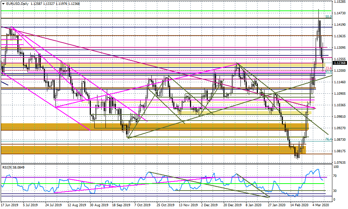Image resolution: width=348 pixels, height=209 pixels.
Task: Click the 76.4 Fibonacci level label
Action: pyautogui.click(x=328, y=139)
